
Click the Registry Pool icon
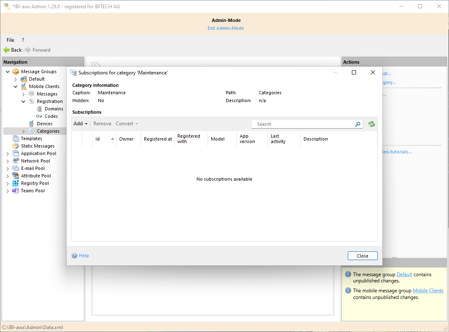pos(16,183)
